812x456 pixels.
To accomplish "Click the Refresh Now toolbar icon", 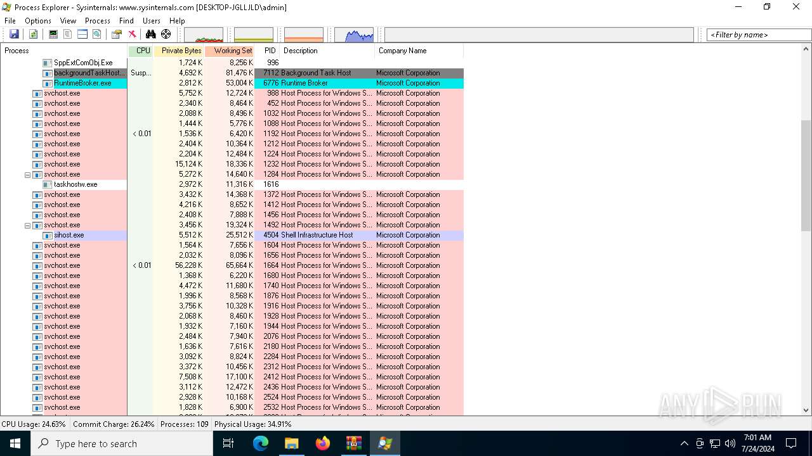I will [x=33, y=34].
